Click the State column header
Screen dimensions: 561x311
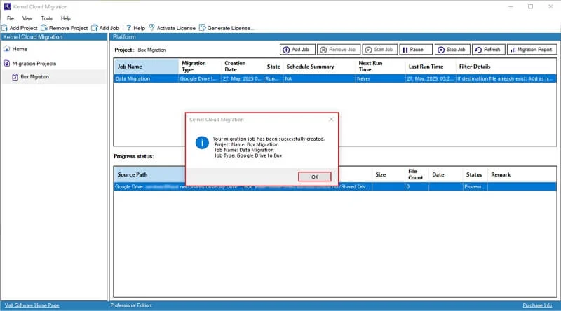273,67
